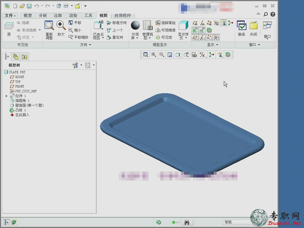This screenshot has width=304, height=228.
Task: Zoom in using graphics toolbar magnifier
Action: (154, 55)
